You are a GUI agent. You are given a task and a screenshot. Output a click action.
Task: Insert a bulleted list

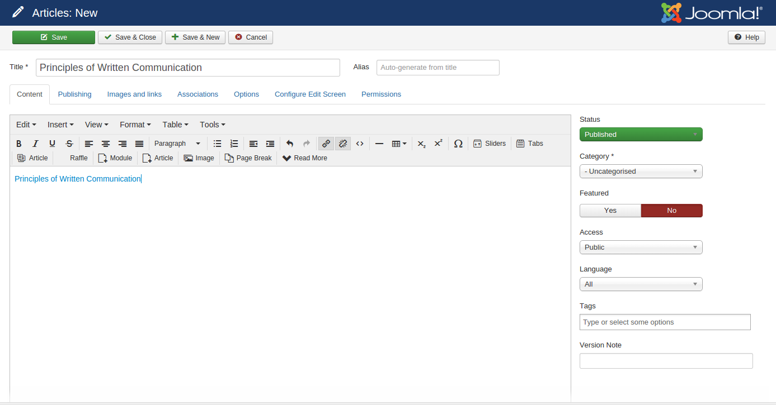coord(217,144)
